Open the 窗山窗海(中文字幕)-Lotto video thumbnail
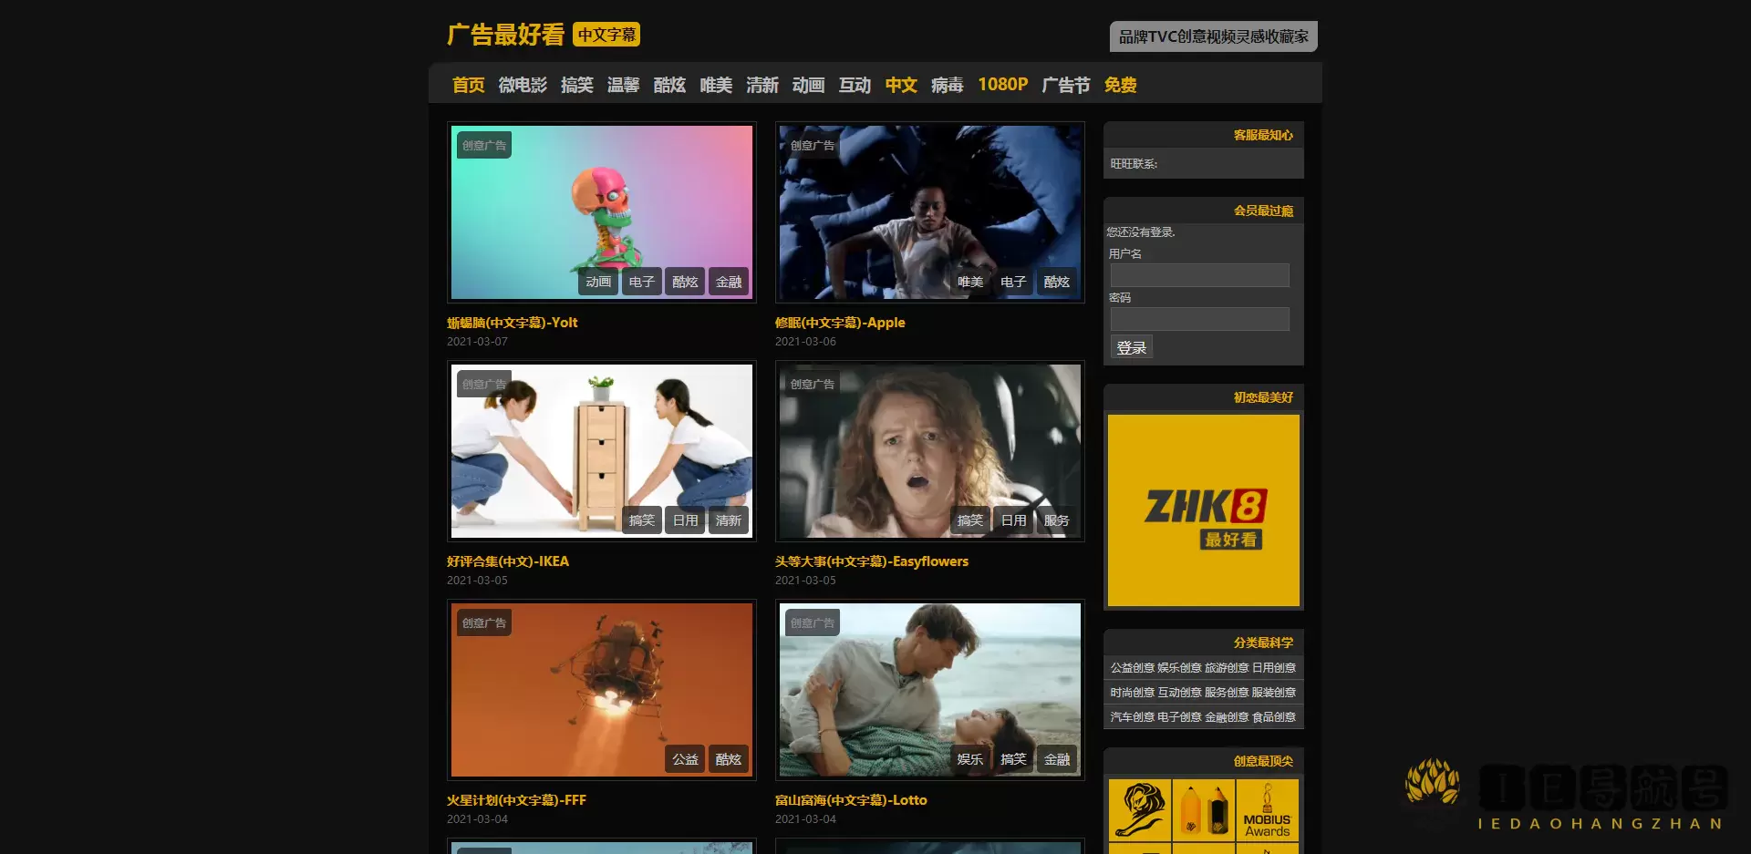 pyautogui.click(x=929, y=690)
